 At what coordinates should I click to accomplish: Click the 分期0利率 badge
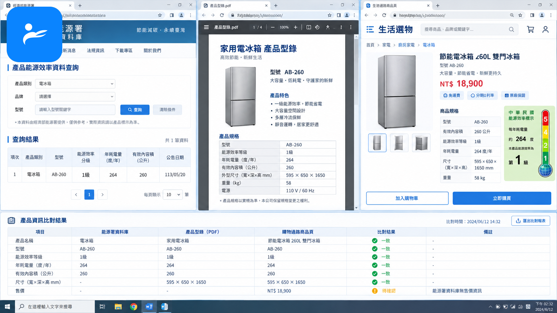point(482,95)
